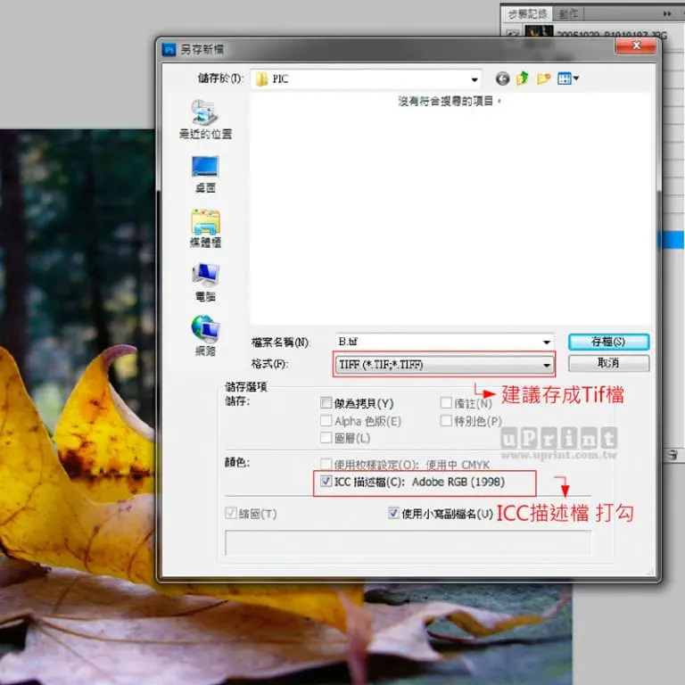685x685 pixels.
Task: Toggle the Layers (圖層) checkbox
Action: [x=326, y=438]
